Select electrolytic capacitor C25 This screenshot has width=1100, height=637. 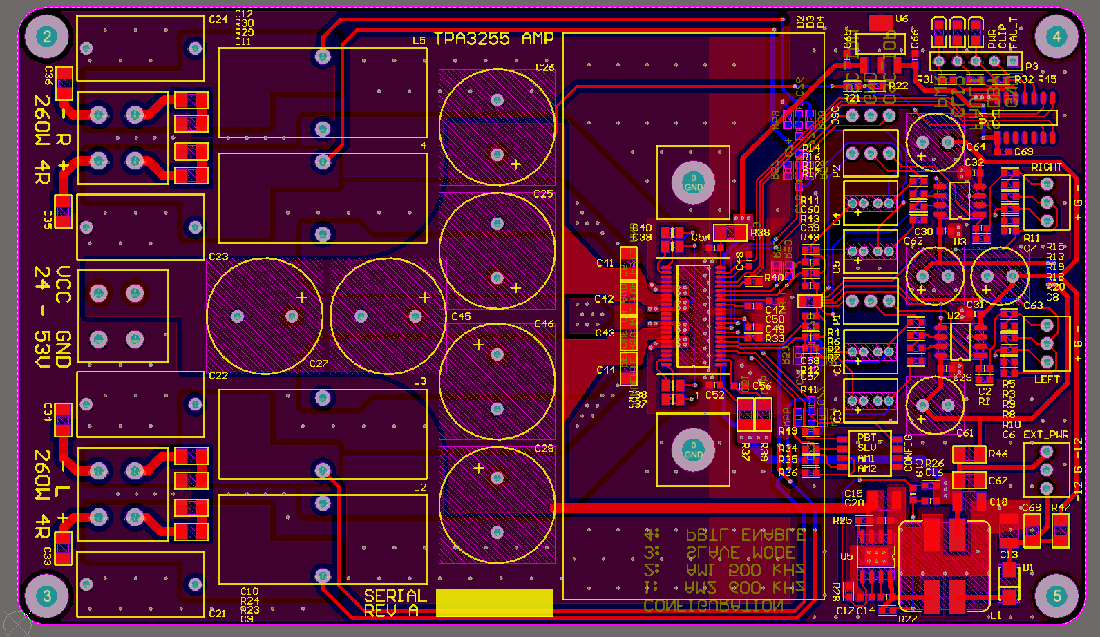[x=497, y=251]
